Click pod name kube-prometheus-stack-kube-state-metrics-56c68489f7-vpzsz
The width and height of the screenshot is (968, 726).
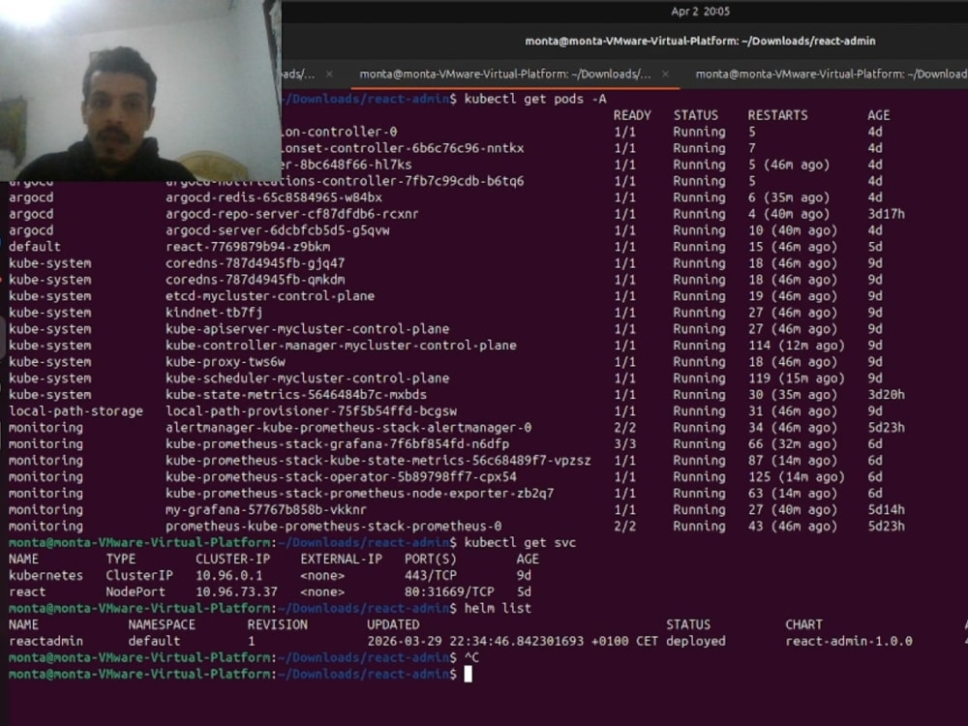[x=378, y=460]
